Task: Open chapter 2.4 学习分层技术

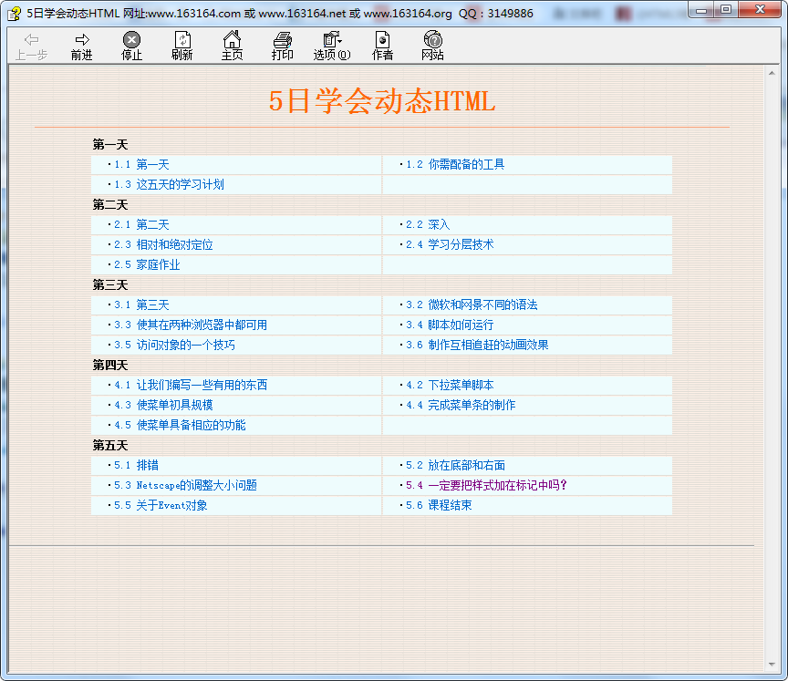Action: (461, 245)
